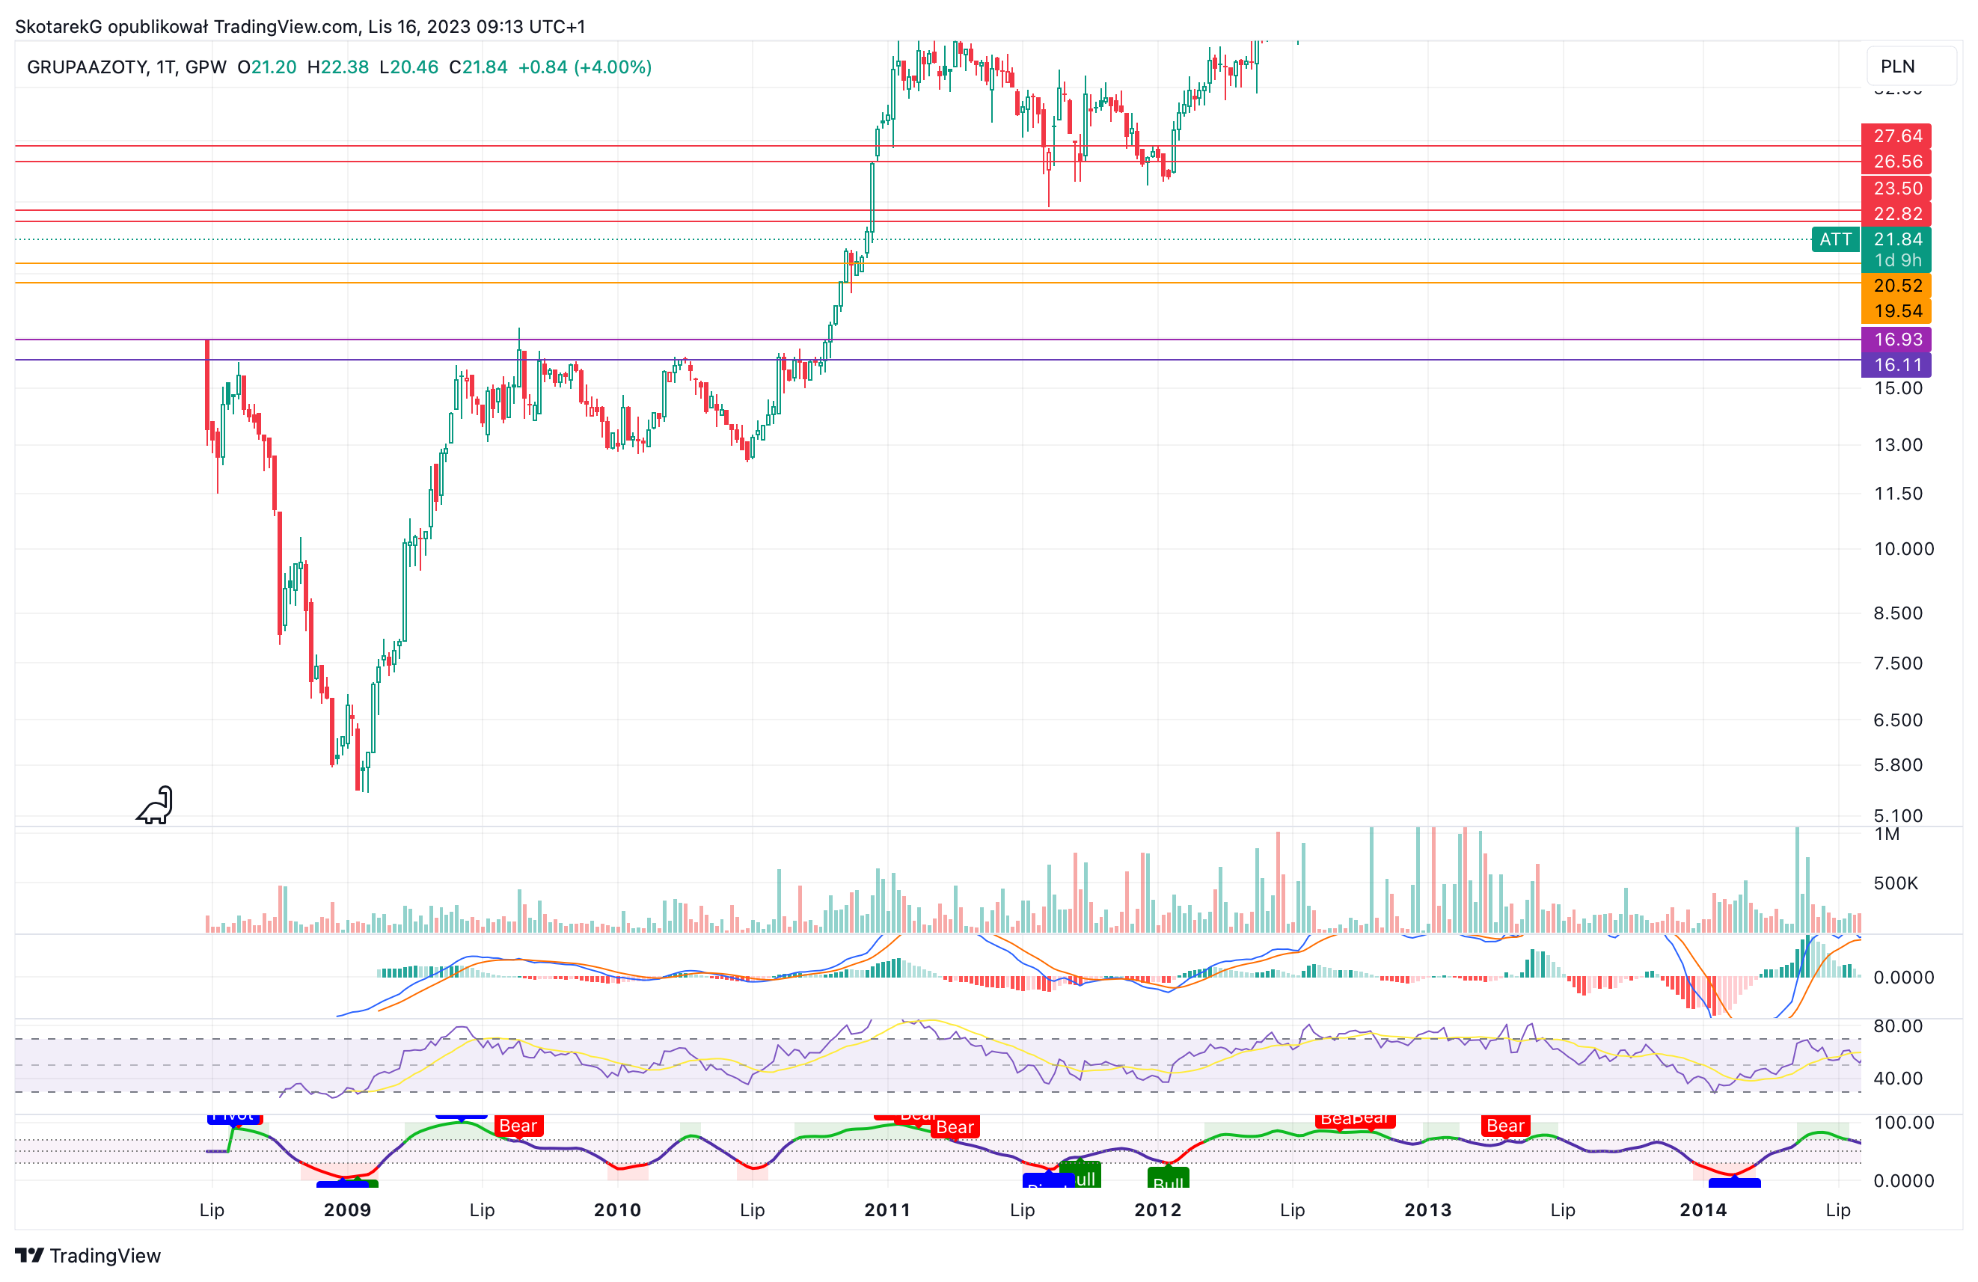Click the 1M volume scale label
Viewport: 1978px width, 1282px height.
1887,834
